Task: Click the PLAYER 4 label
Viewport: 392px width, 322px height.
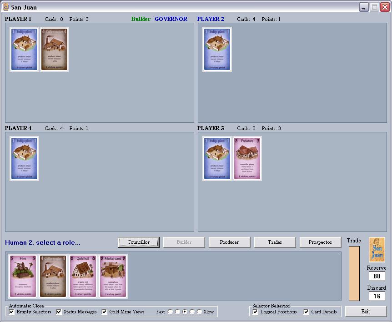Action: pos(18,128)
